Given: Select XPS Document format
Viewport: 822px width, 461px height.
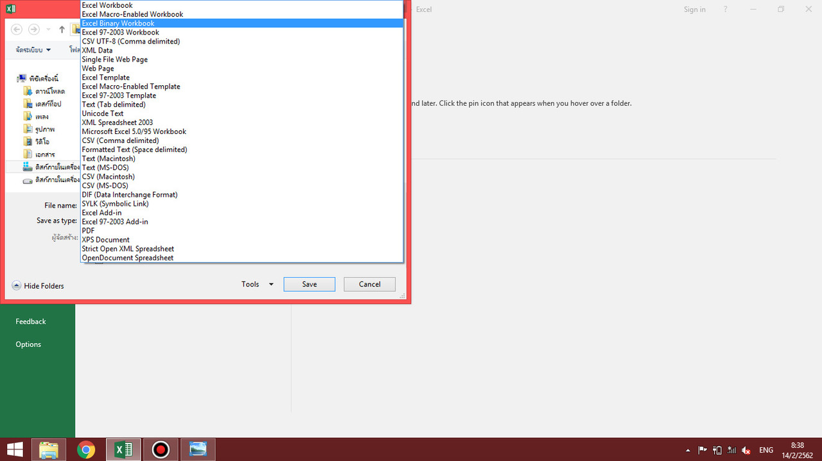Looking at the screenshot, I should click(242, 239).
